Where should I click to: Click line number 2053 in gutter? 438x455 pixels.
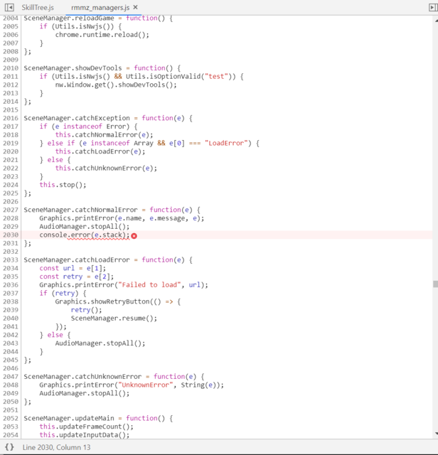tap(11, 427)
